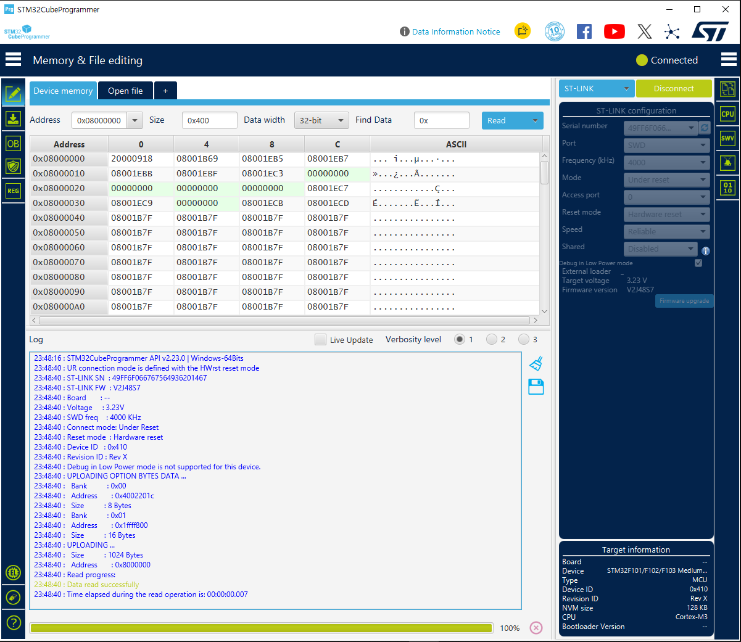The height and width of the screenshot is (642, 741).
Task: Click the yellow share feedback icon
Action: coord(523,31)
